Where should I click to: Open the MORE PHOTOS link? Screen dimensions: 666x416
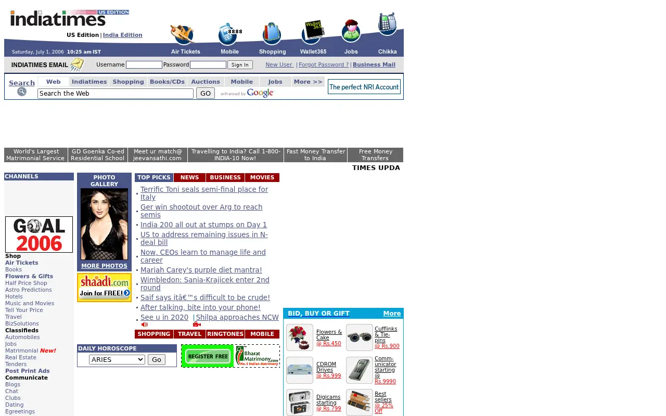pos(104,266)
